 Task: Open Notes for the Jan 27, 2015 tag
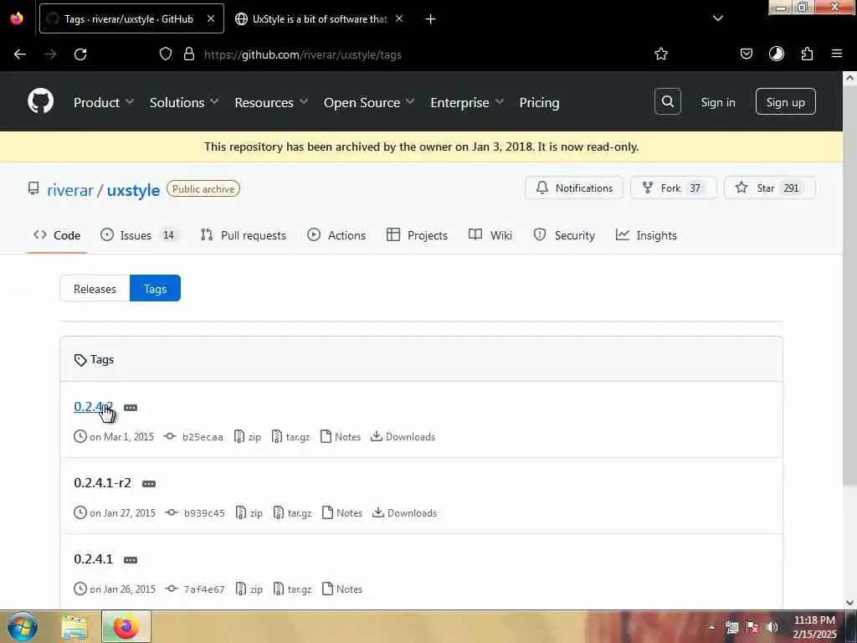tap(342, 512)
